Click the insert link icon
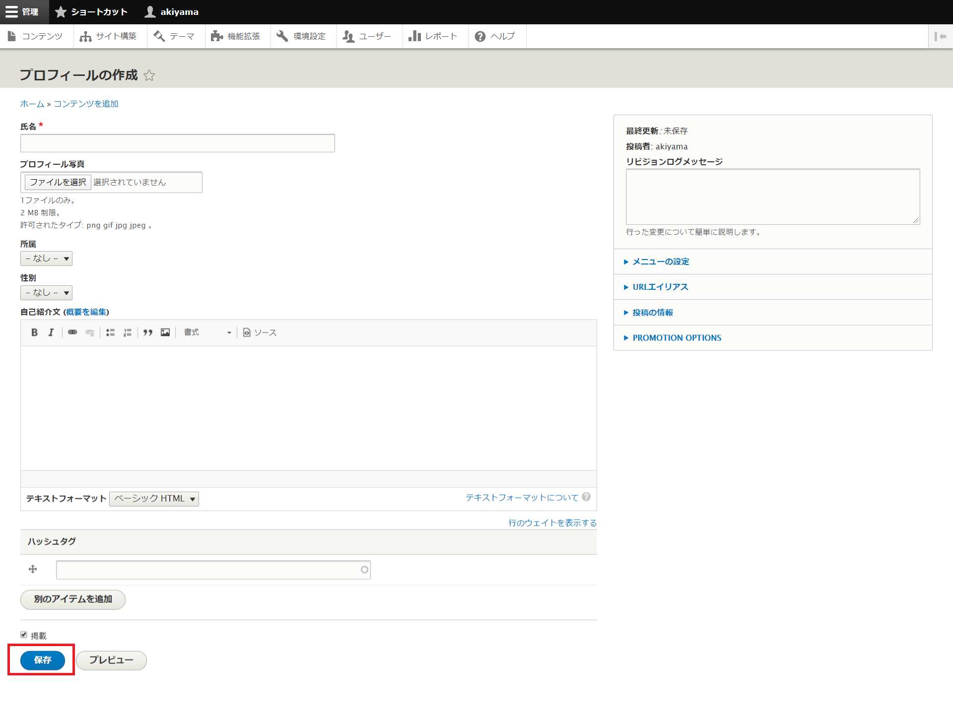 click(72, 332)
